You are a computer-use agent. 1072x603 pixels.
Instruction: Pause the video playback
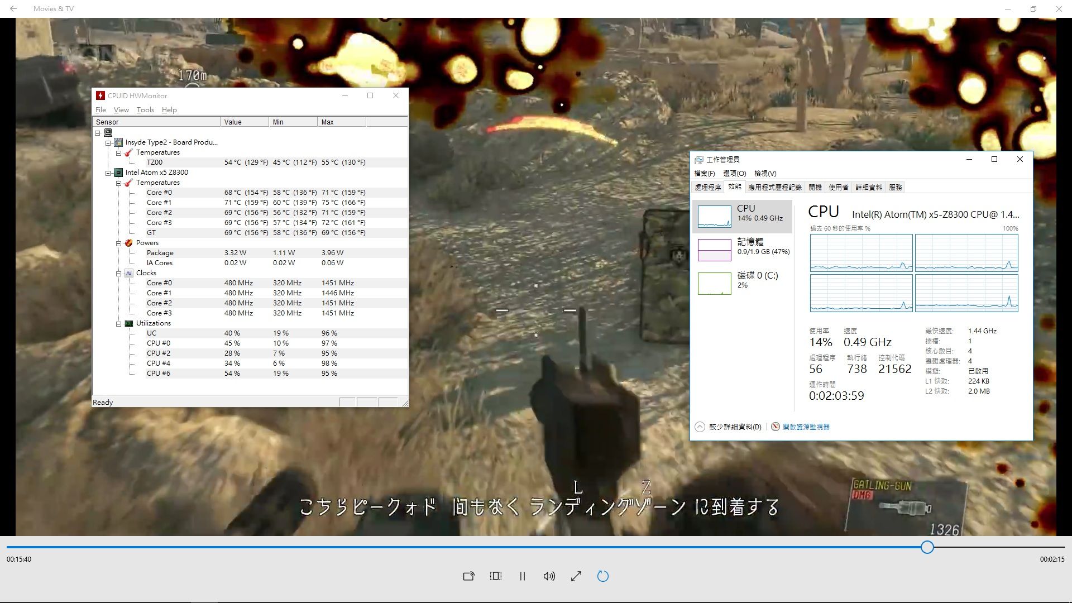tap(522, 576)
